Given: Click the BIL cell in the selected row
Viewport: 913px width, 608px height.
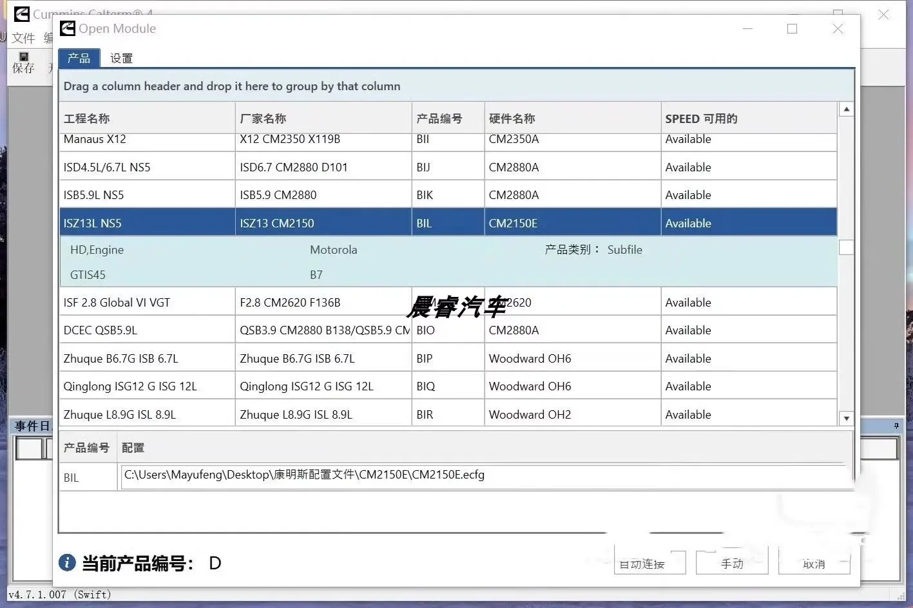Looking at the screenshot, I should tap(448, 223).
